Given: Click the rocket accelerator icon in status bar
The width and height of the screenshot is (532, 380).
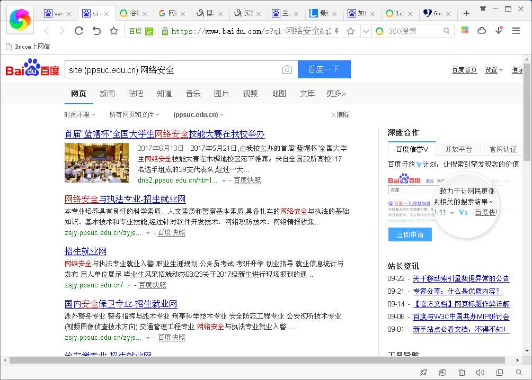Looking at the screenshot, I should pyautogui.click(x=423, y=372).
